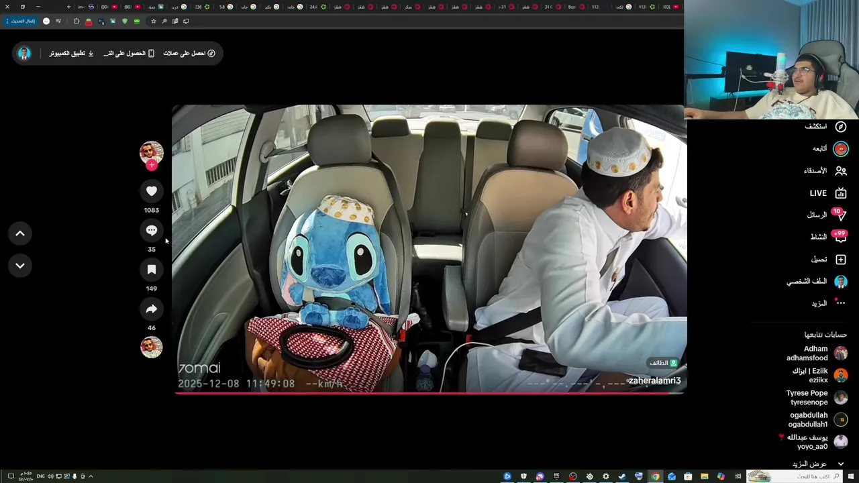The height and width of the screenshot is (483, 859).
Task: Click إكمال التحديث browser update button
Action: click(x=19, y=21)
